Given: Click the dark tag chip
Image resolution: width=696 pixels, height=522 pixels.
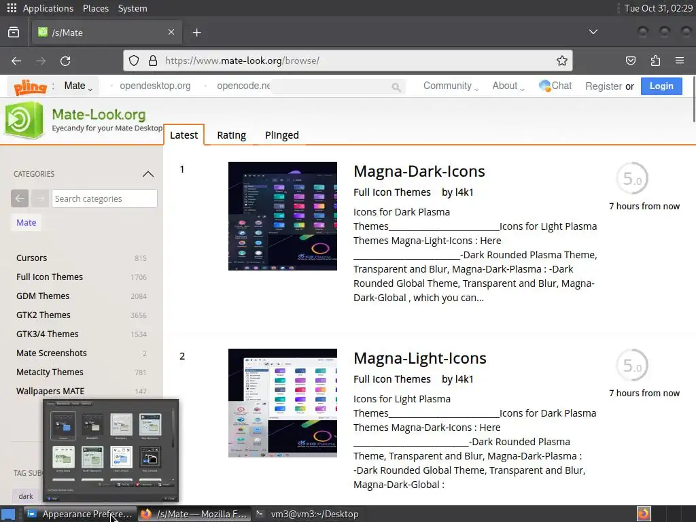Looking at the screenshot, I should point(25,496).
